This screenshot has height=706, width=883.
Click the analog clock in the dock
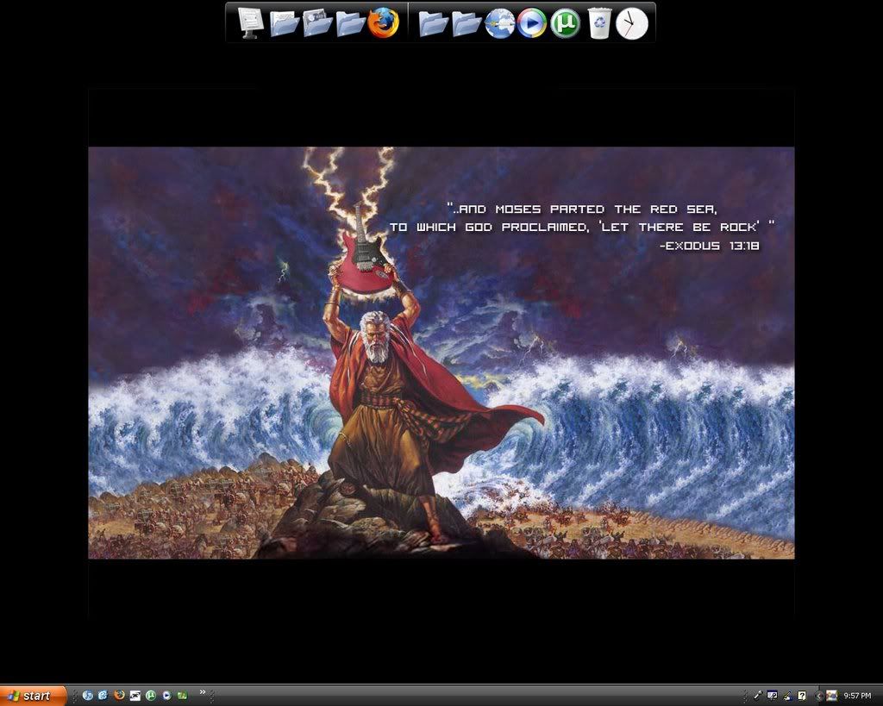point(632,24)
